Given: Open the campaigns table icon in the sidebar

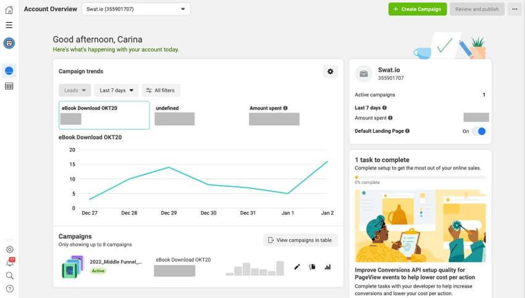Looking at the screenshot, I should click(x=9, y=86).
